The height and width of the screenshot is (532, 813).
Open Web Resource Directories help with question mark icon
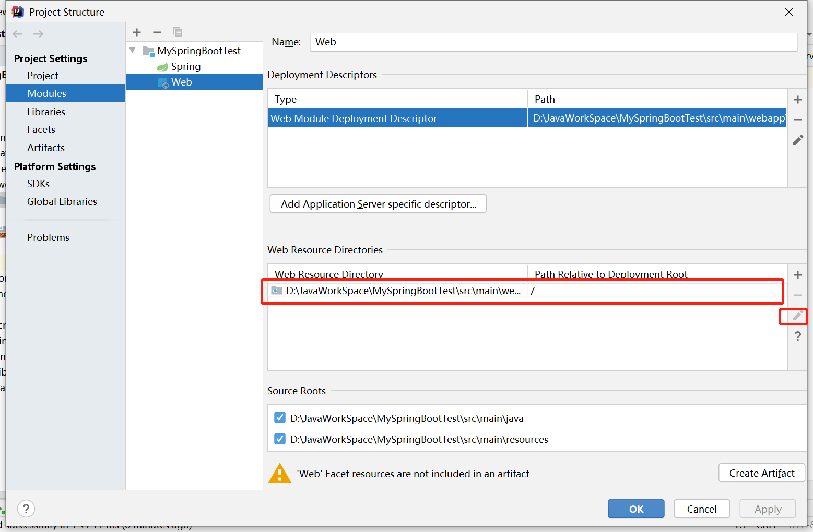pos(797,336)
